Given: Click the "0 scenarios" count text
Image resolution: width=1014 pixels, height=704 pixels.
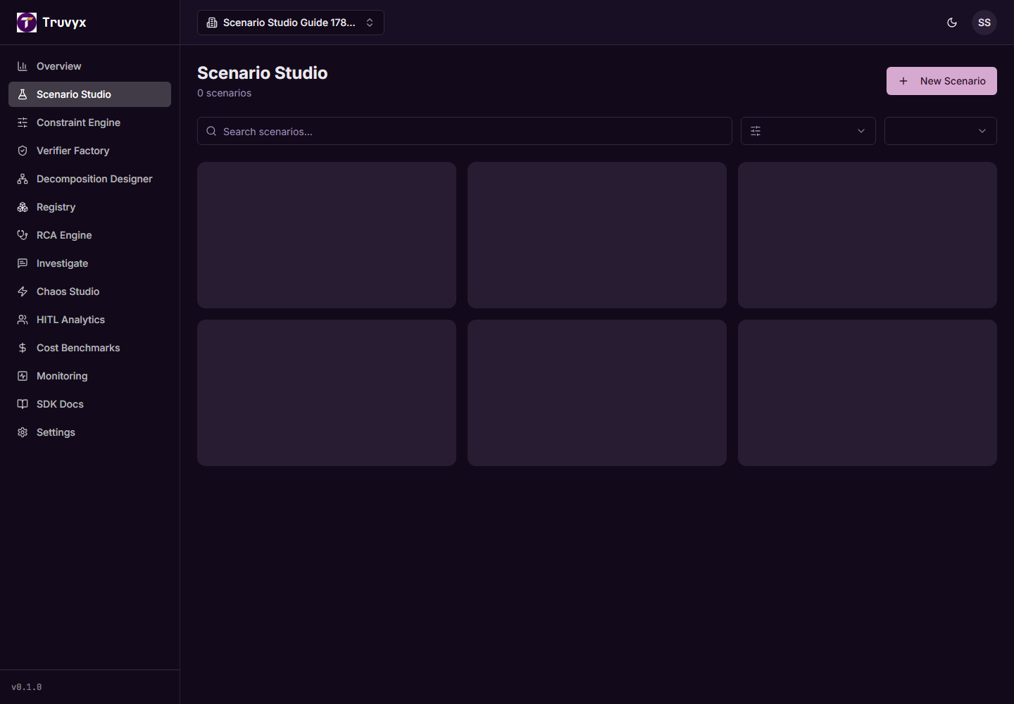Looking at the screenshot, I should (x=224, y=93).
